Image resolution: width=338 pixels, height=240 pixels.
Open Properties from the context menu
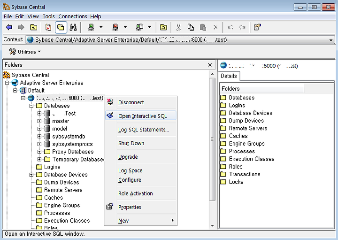[140, 207]
